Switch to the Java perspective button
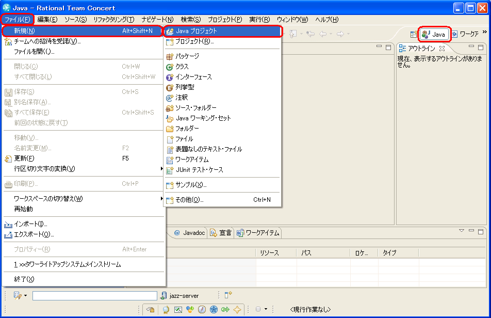The width and height of the screenshot is (491, 318). pyautogui.click(x=434, y=35)
